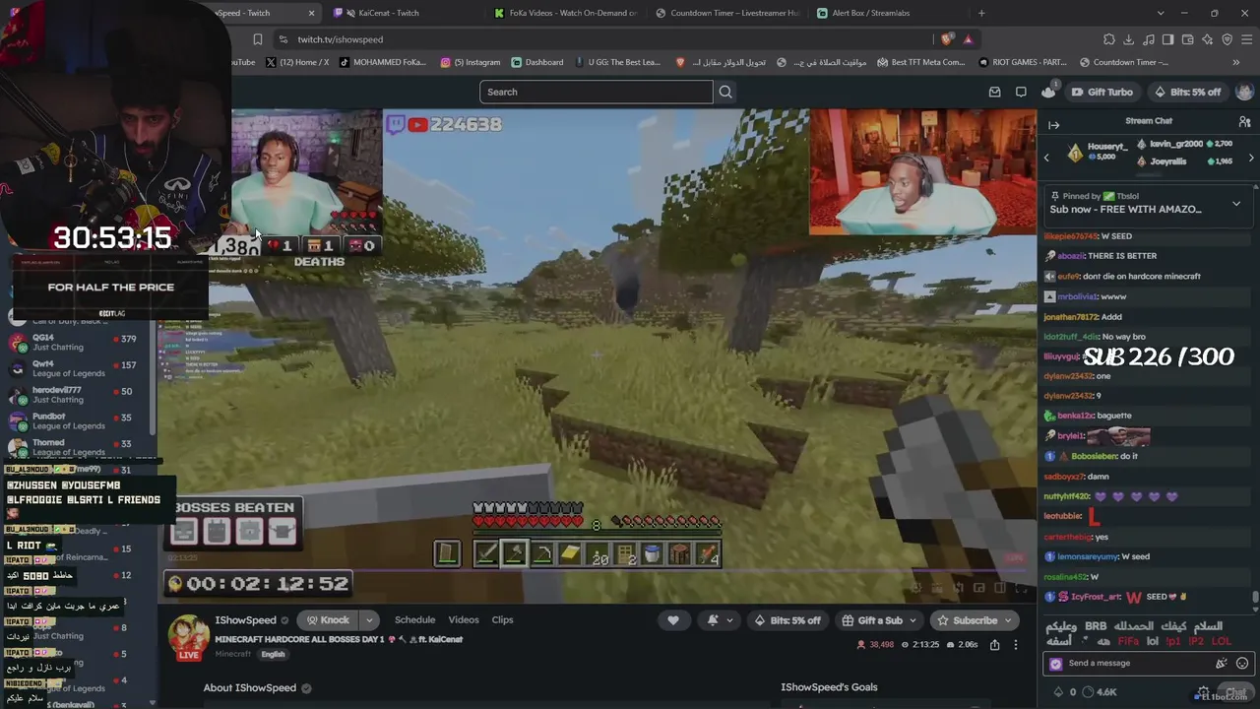Open the browser extensions puzzle icon
The width and height of the screenshot is (1260, 709).
coord(1109,39)
